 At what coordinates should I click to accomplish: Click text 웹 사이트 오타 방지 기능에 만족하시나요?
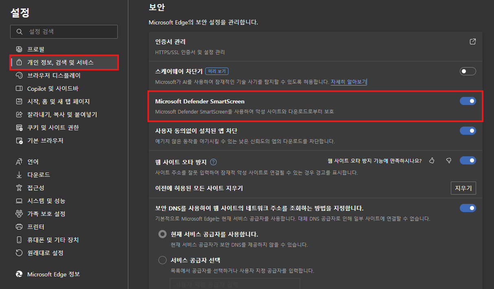tap(375, 160)
